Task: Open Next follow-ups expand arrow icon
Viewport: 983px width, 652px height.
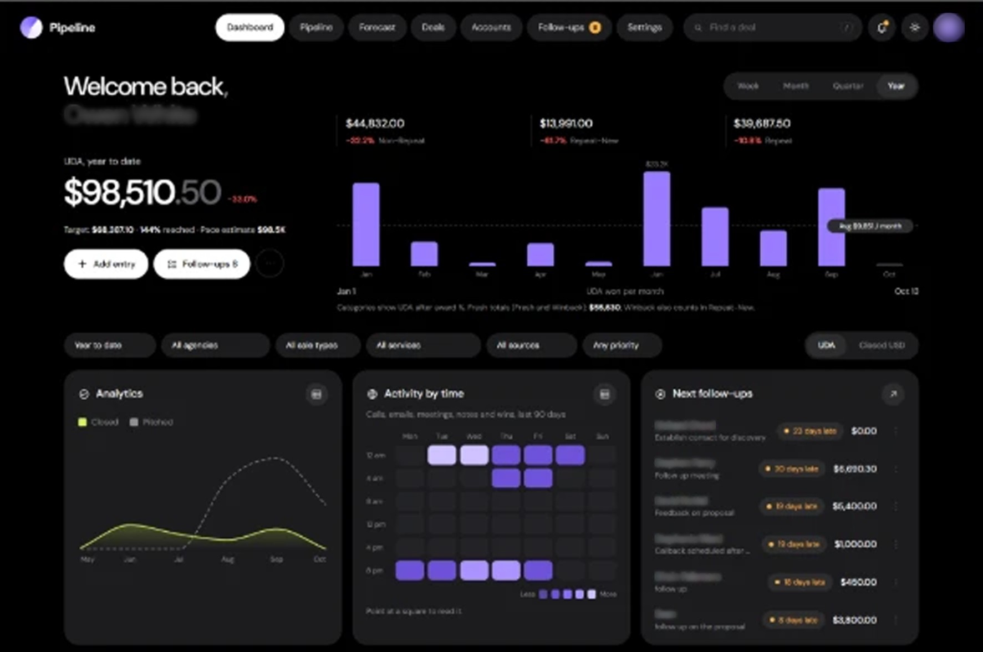Action: [x=893, y=394]
